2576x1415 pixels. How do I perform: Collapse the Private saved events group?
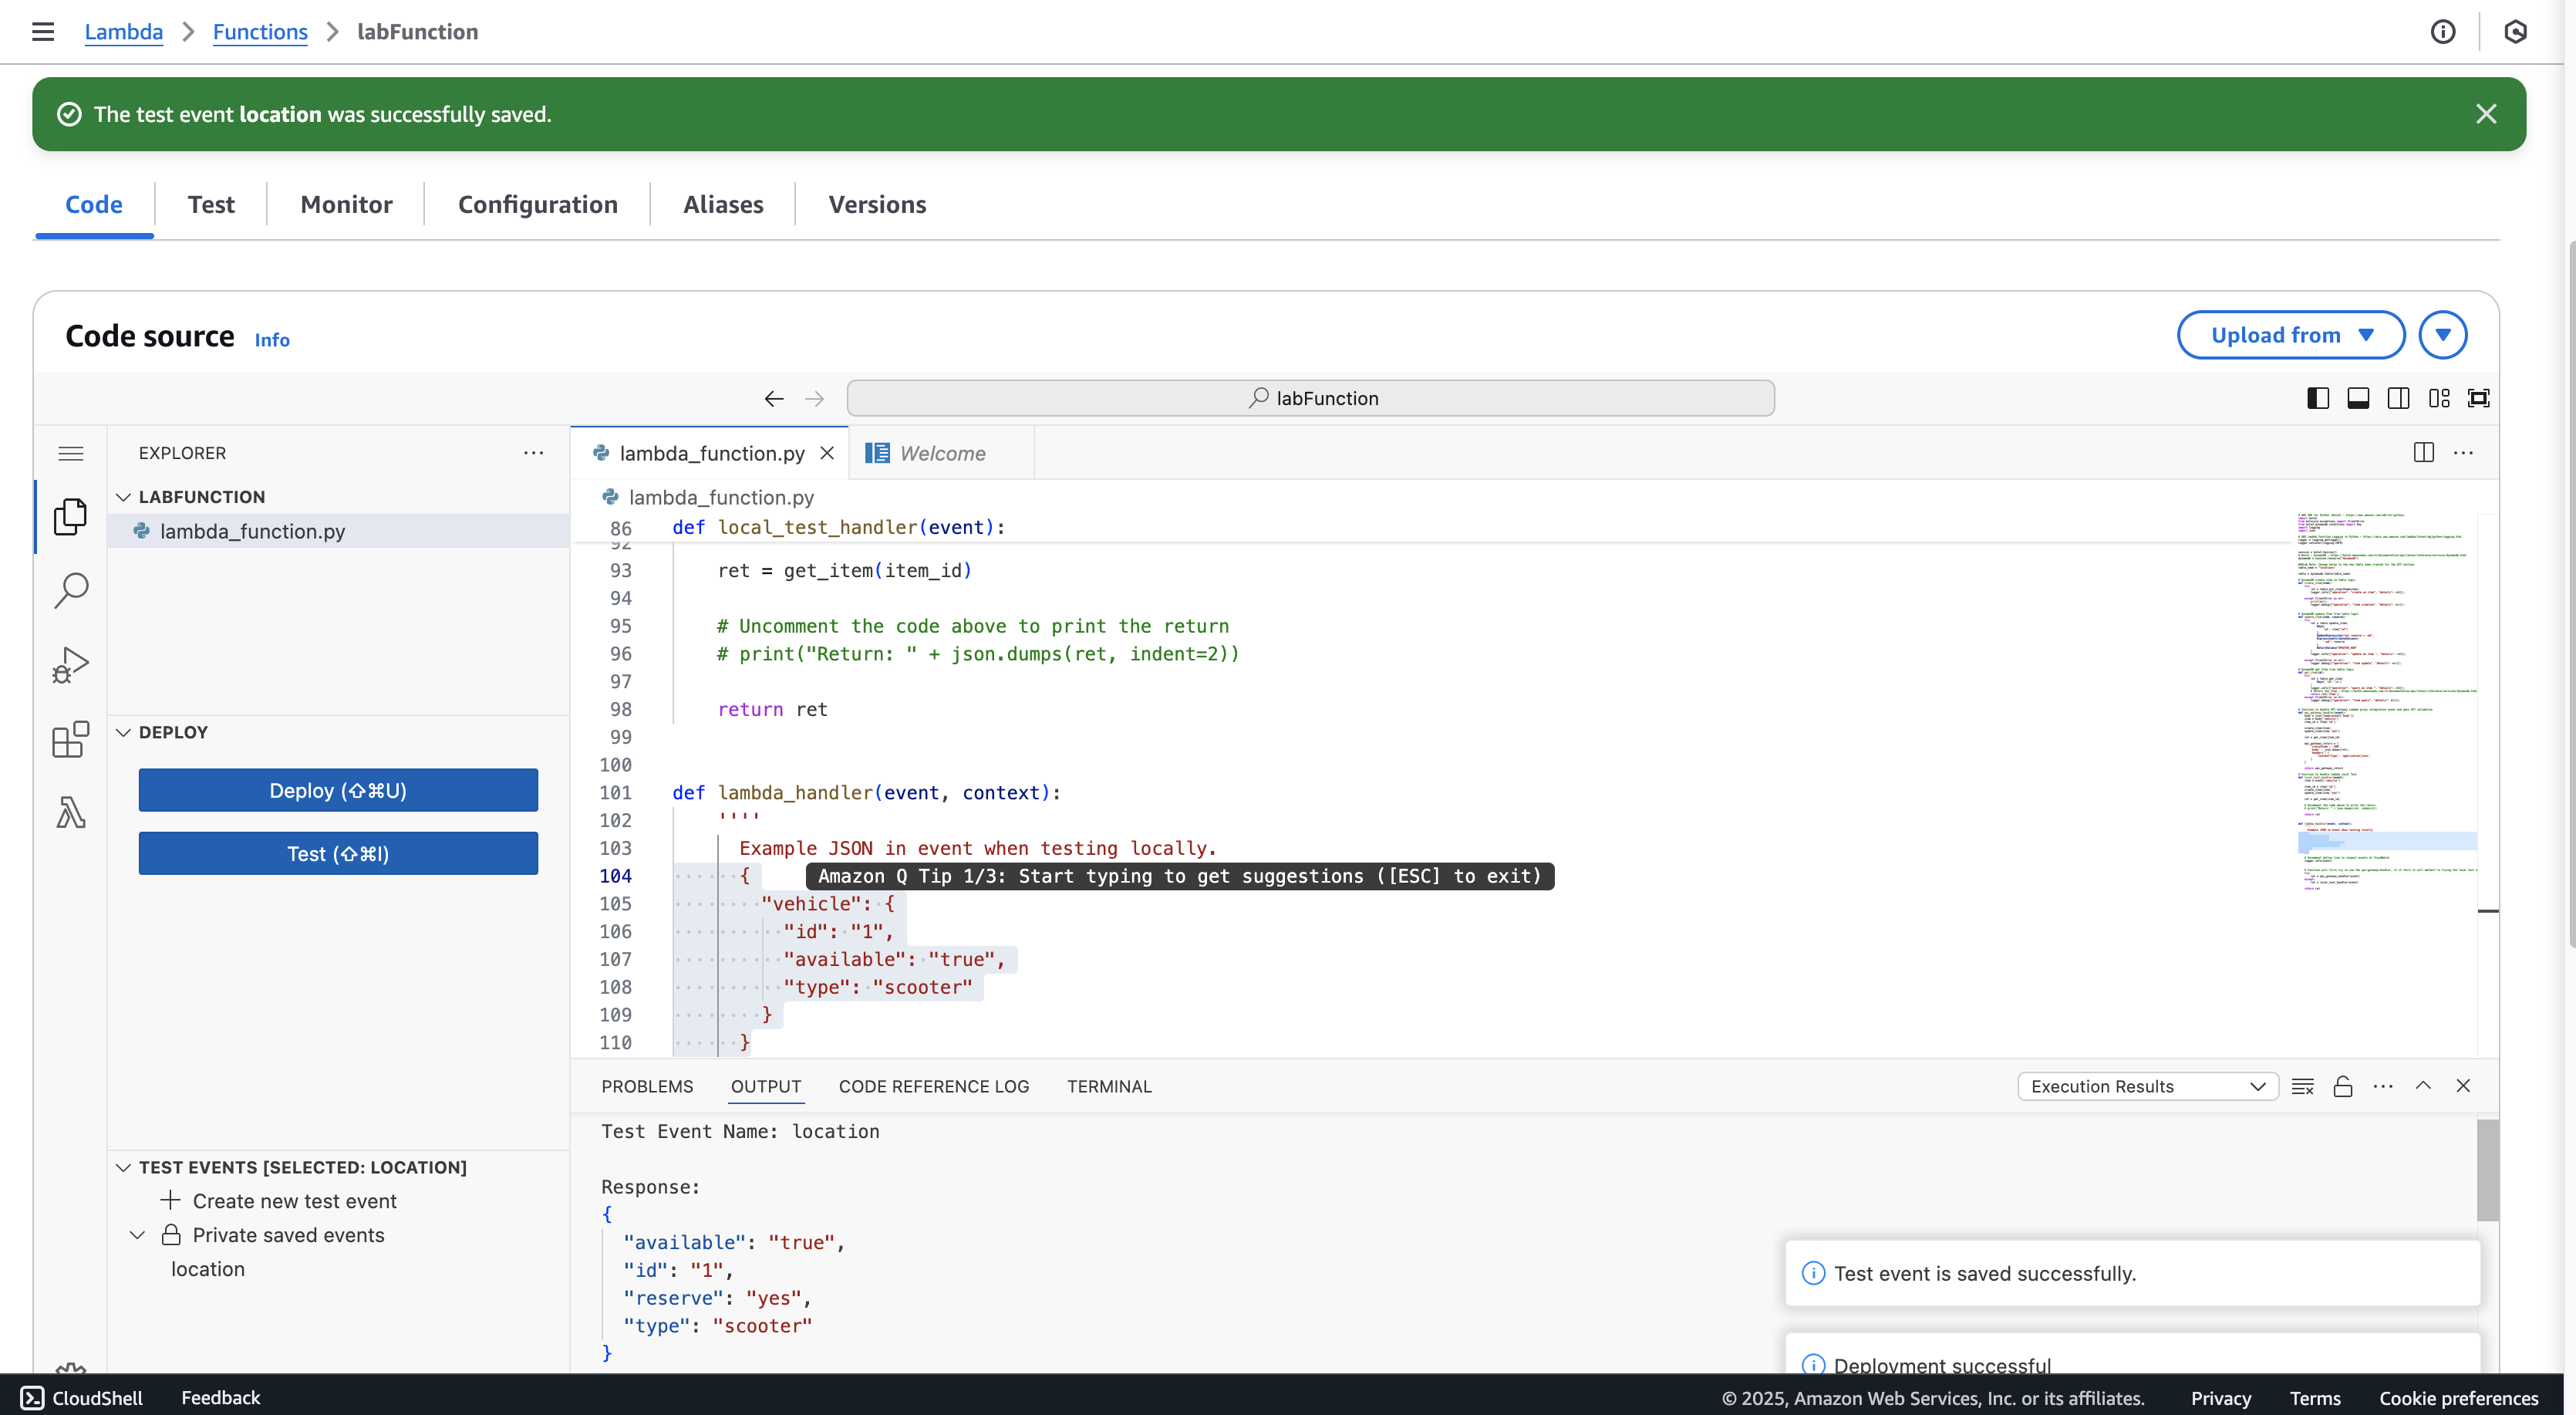tap(138, 1235)
